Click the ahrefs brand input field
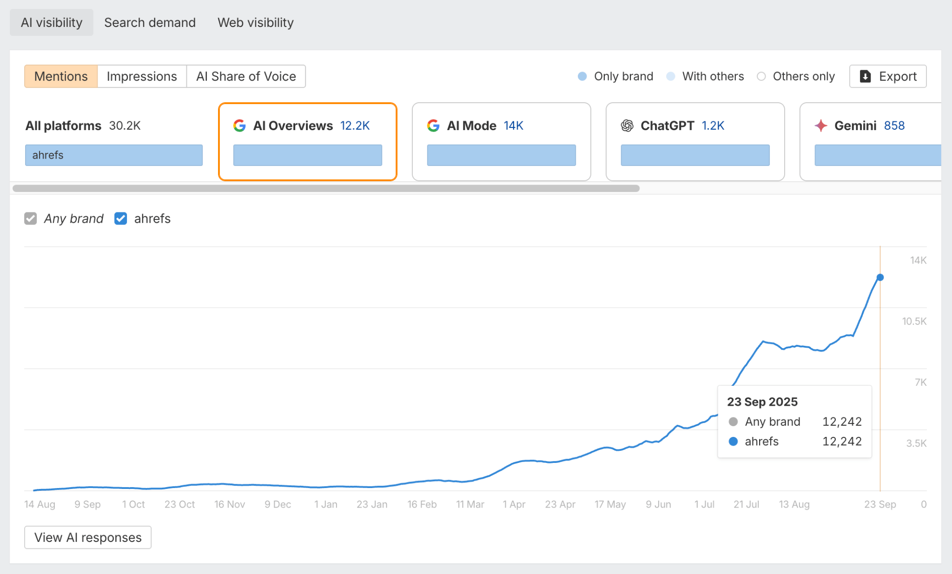 tap(113, 155)
